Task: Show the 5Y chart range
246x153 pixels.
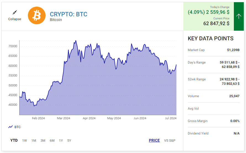Action: [69, 141]
